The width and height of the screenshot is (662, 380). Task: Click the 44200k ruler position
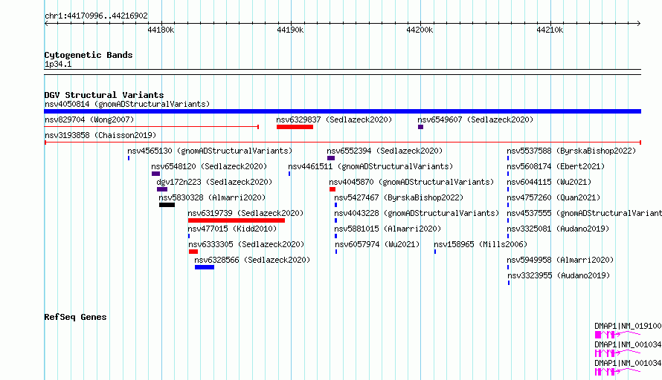coord(420,30)
